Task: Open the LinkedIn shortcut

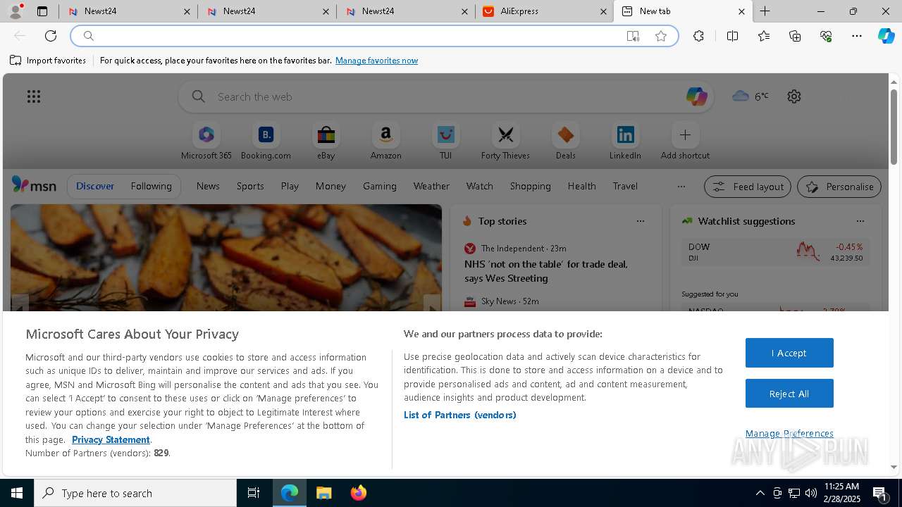Action: [625, 141]
